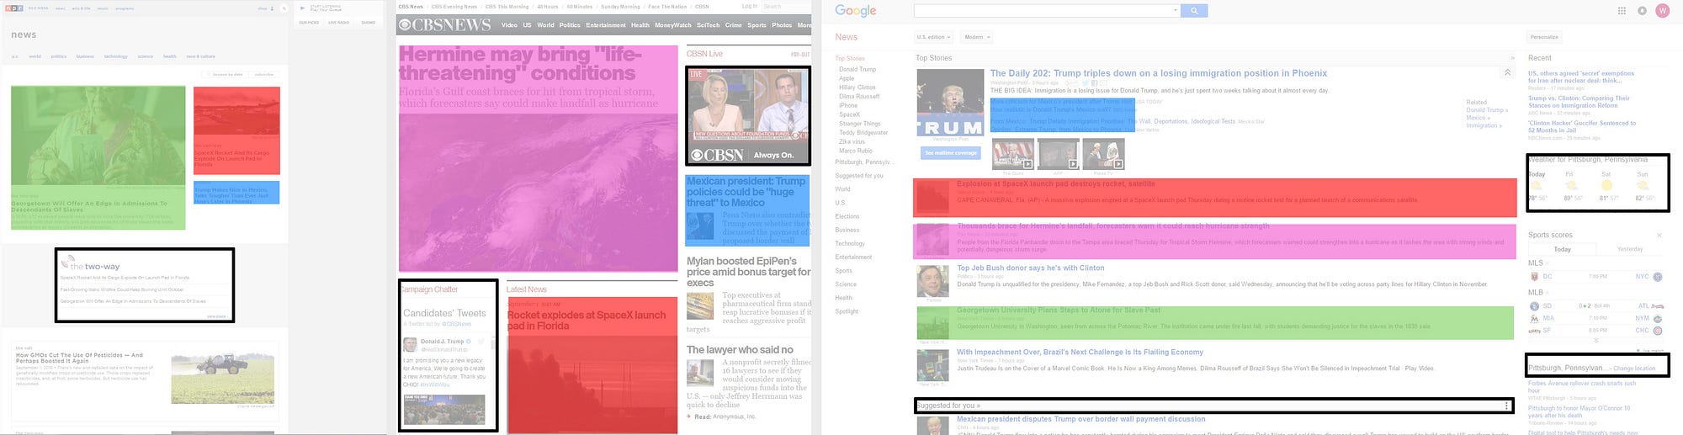Open CBS 60 Minutes link in top bar
The image size is (1683, 435).
click(x=579, y=7)
